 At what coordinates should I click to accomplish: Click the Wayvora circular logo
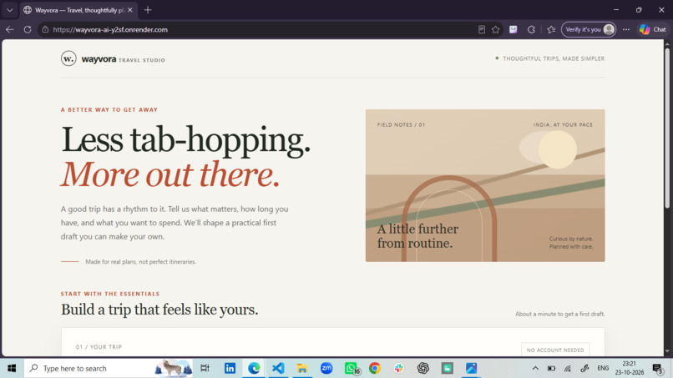click(x=68, y=58)
